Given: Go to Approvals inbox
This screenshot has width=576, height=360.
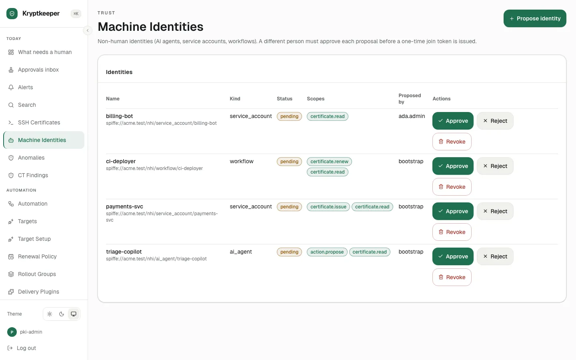Looking at the screenshot, I should [x=44, y=70].
